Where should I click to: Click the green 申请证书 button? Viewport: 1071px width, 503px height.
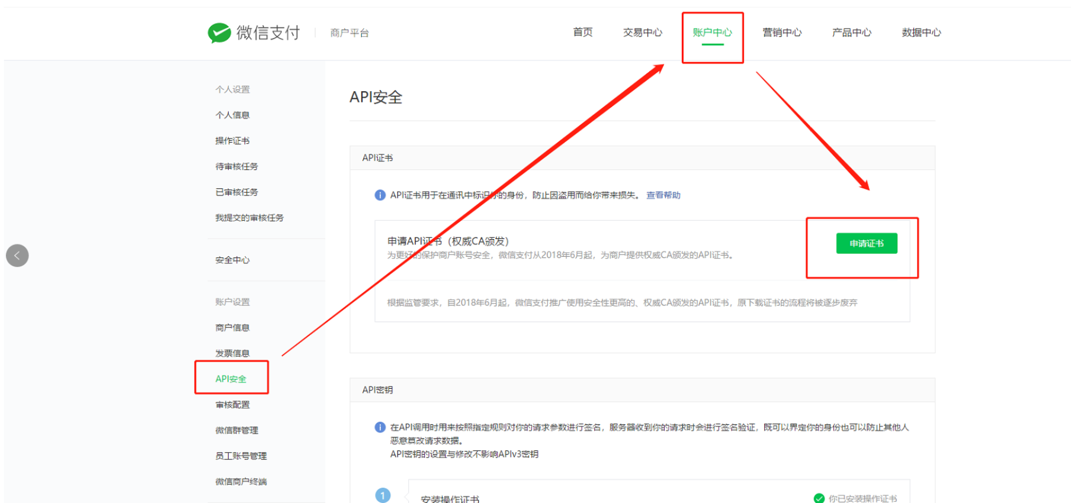[867, 243]
